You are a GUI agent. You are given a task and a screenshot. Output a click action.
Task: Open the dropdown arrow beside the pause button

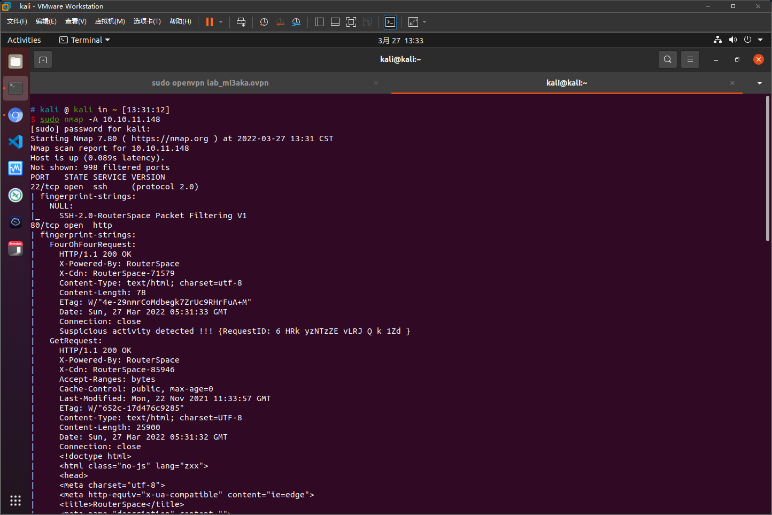221,22
